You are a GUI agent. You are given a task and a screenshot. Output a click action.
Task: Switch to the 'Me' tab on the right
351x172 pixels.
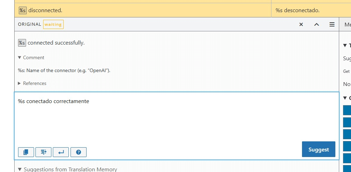pyautogui.click(x=347, y=25)
